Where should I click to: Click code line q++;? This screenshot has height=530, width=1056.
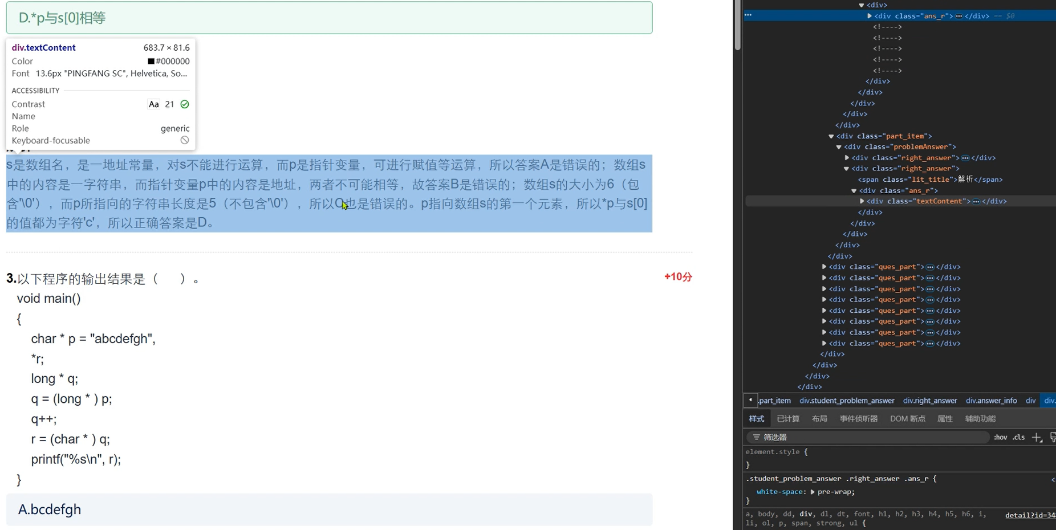pos(44,419)
